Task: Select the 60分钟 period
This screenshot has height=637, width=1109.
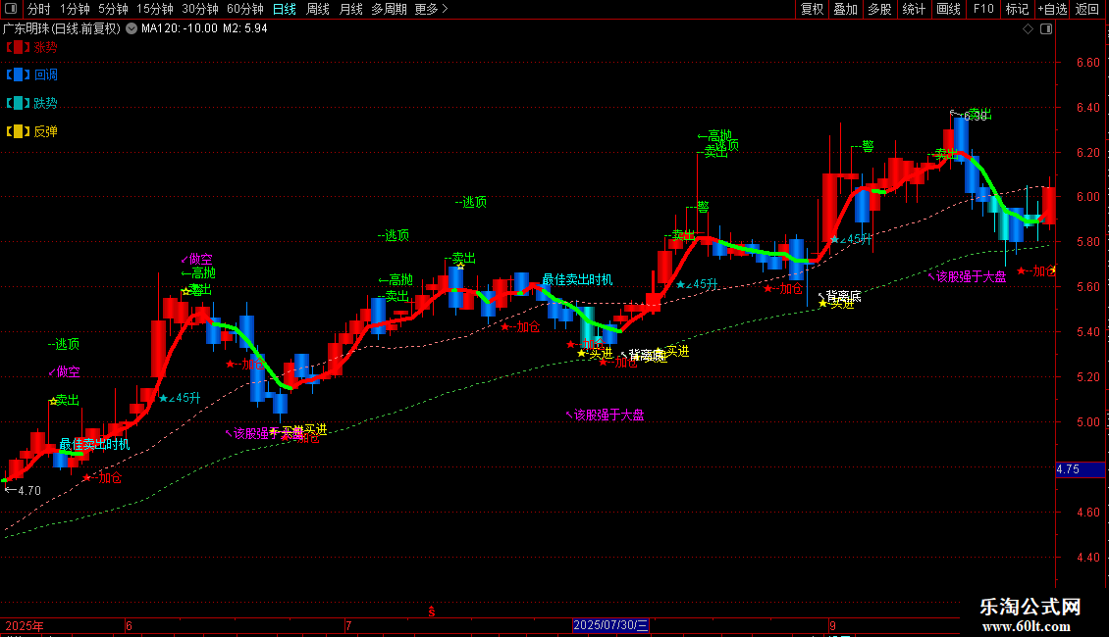Action: pyautogui.click(x=245, y=9)
